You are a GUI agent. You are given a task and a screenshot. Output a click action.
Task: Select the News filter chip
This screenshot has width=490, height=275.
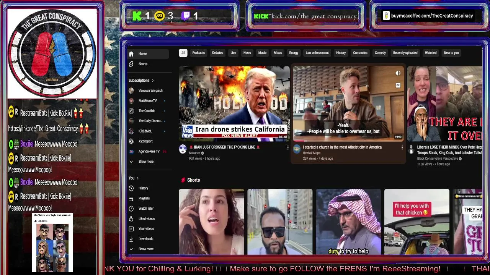click(x=247, y=53)
